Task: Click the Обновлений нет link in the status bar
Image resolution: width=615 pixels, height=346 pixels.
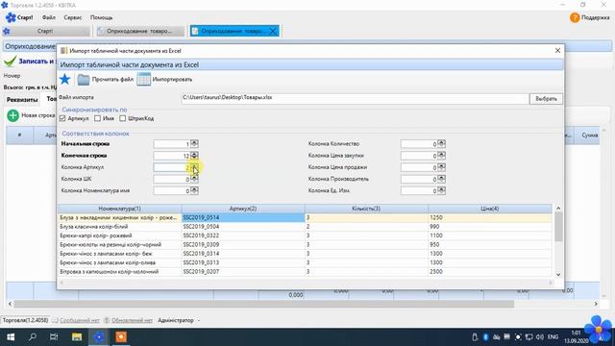Action: (x=132, y=320)
